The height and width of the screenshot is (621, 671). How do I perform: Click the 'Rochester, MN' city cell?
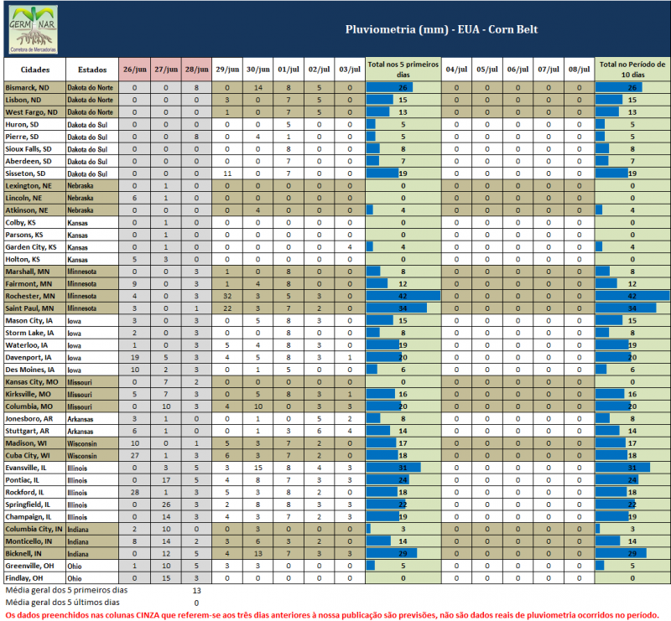tap(34, 295)
